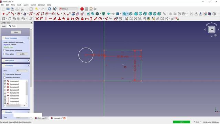Apply the perpendicular constraint
Image resolution: width=220 pixels, height=124 pixels.
(x=59, y=19)
